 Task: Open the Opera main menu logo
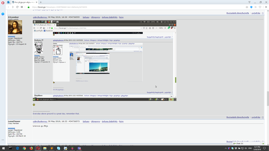tap(3, 3)
